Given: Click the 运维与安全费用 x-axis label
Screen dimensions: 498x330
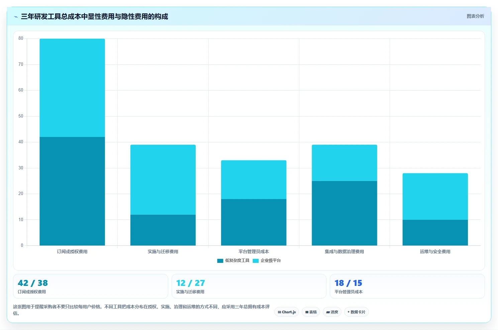Looking at the screenshot, I should [x=435, y=252].
